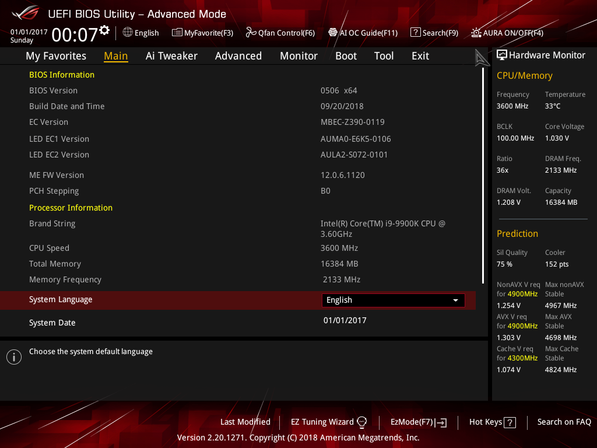Screen dimensions: 597x448
Task: Click the System Language dropdown arrow
Action: click(x=455, y=300)
